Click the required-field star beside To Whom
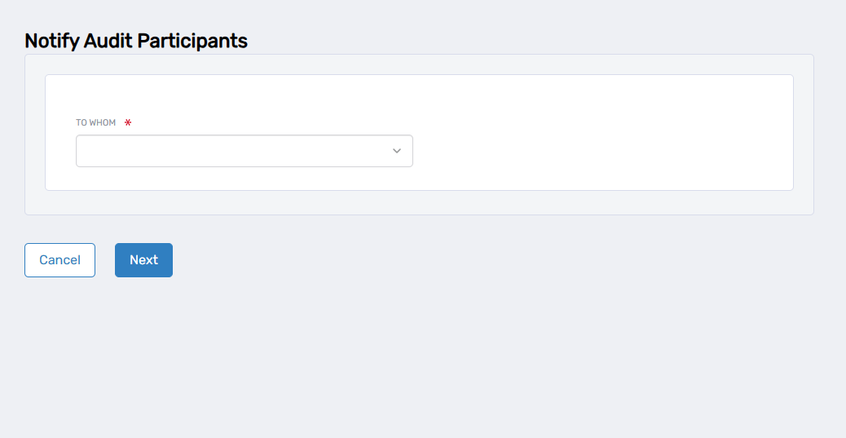846x438 pixels. click(x=128, y=123)
